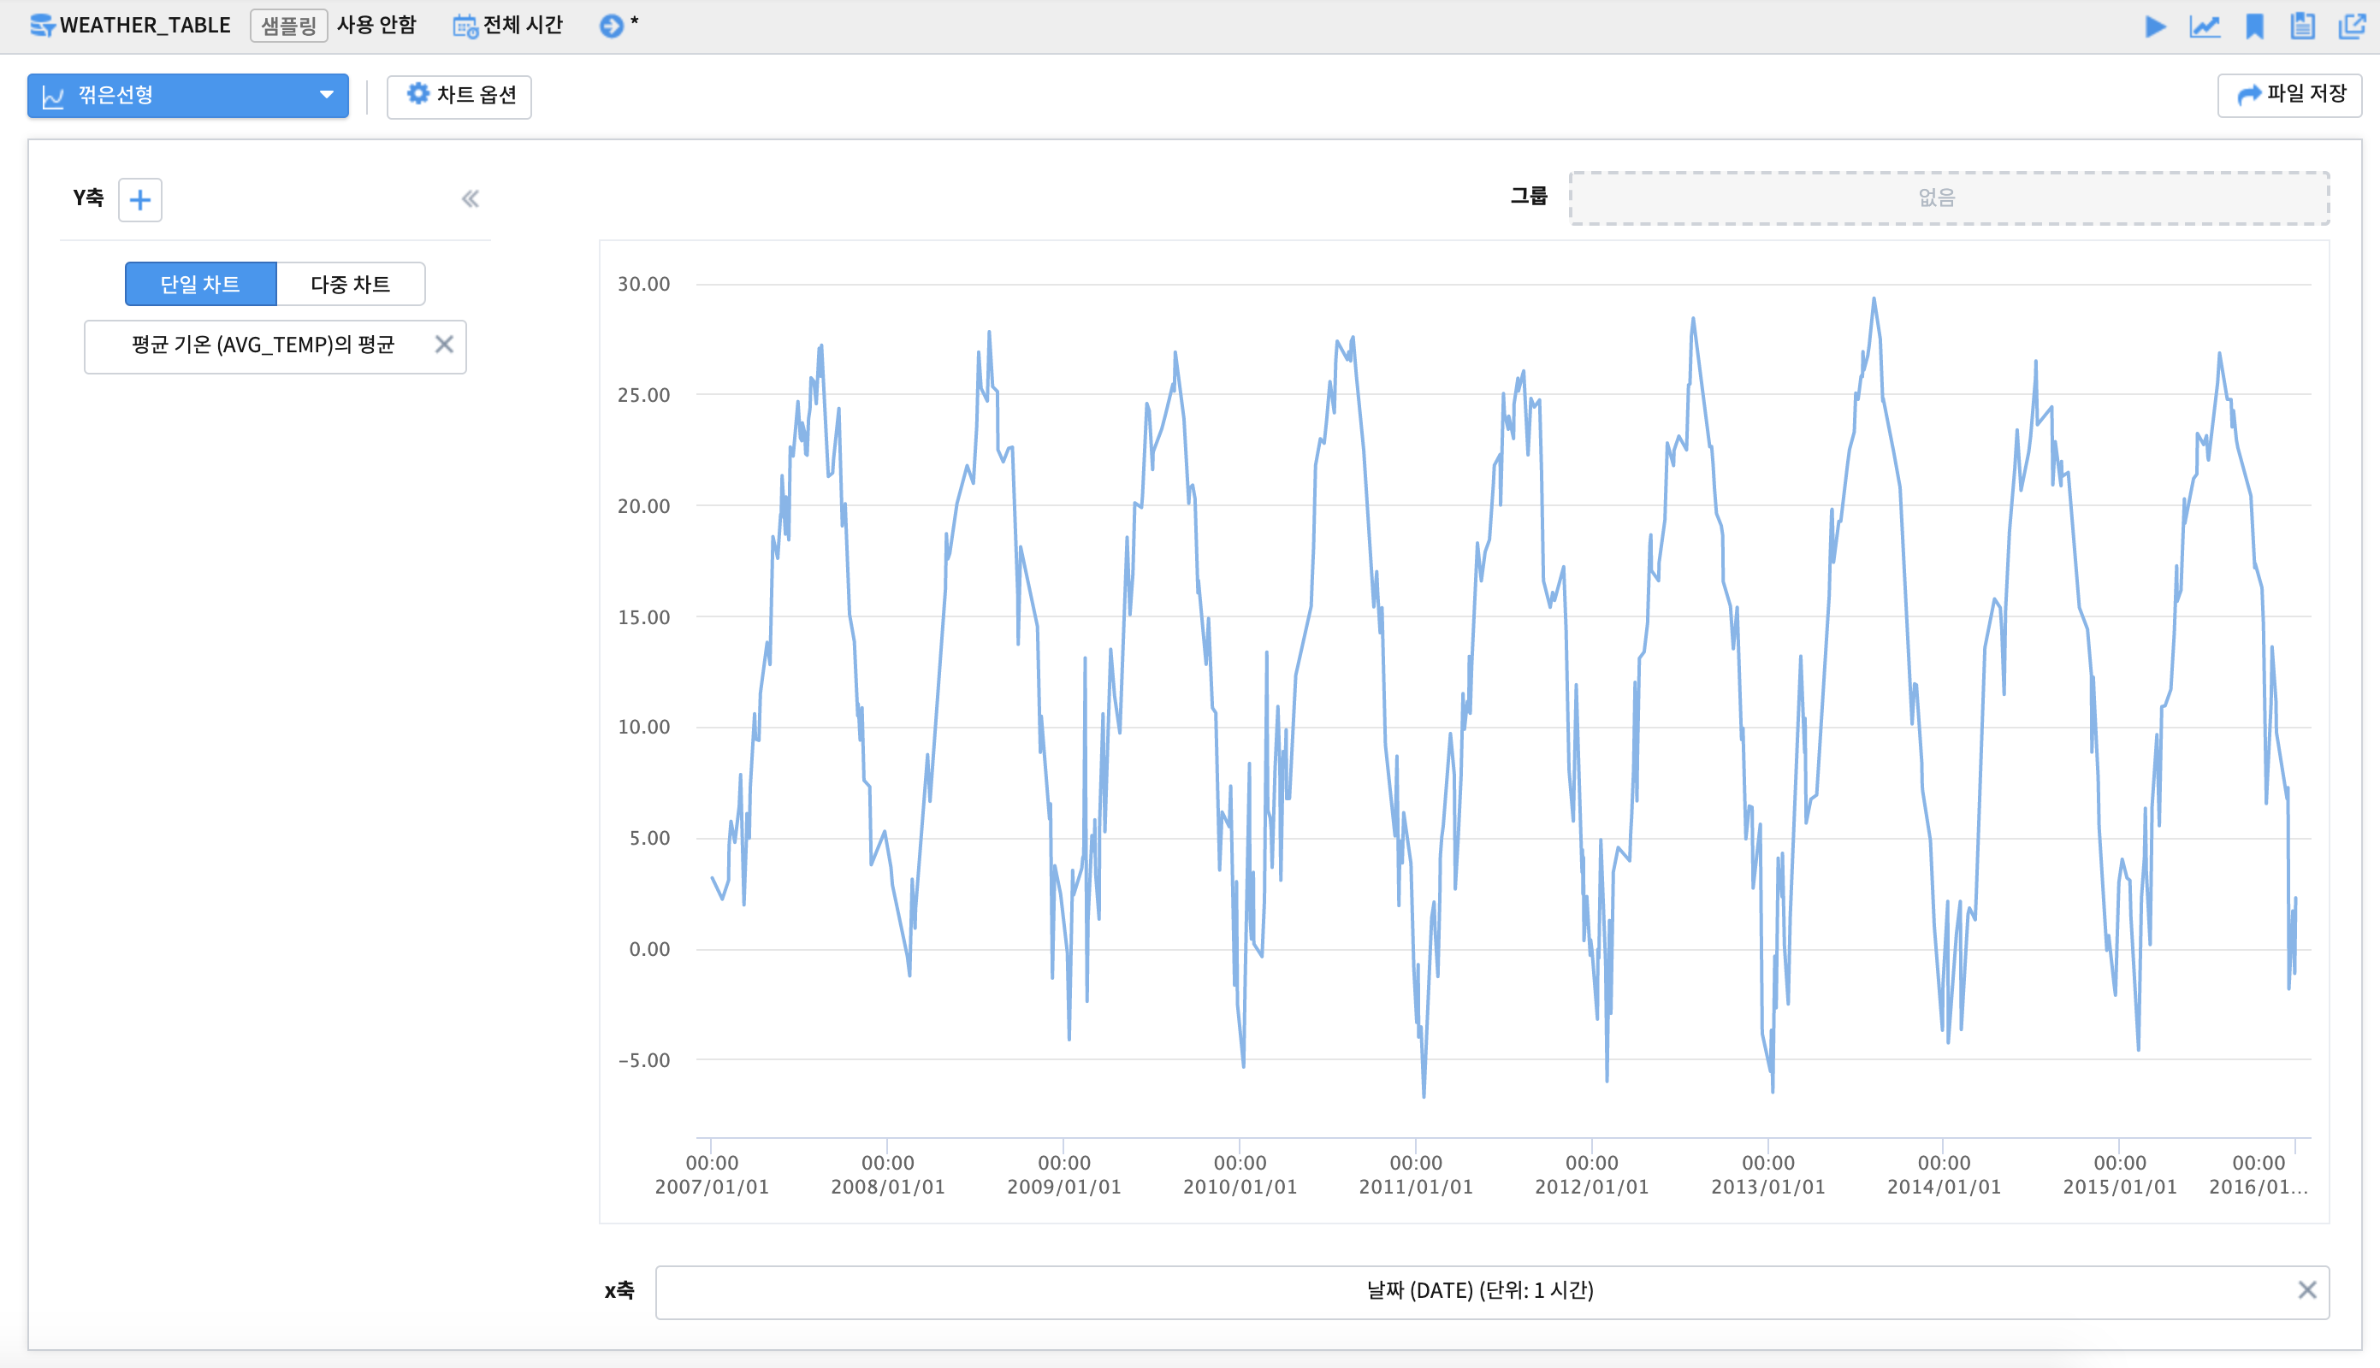This screenshot has height=1368, width=2380.
Task: Click the 그룹 drop zone labeled 없음
Action: pos(1950,198)
